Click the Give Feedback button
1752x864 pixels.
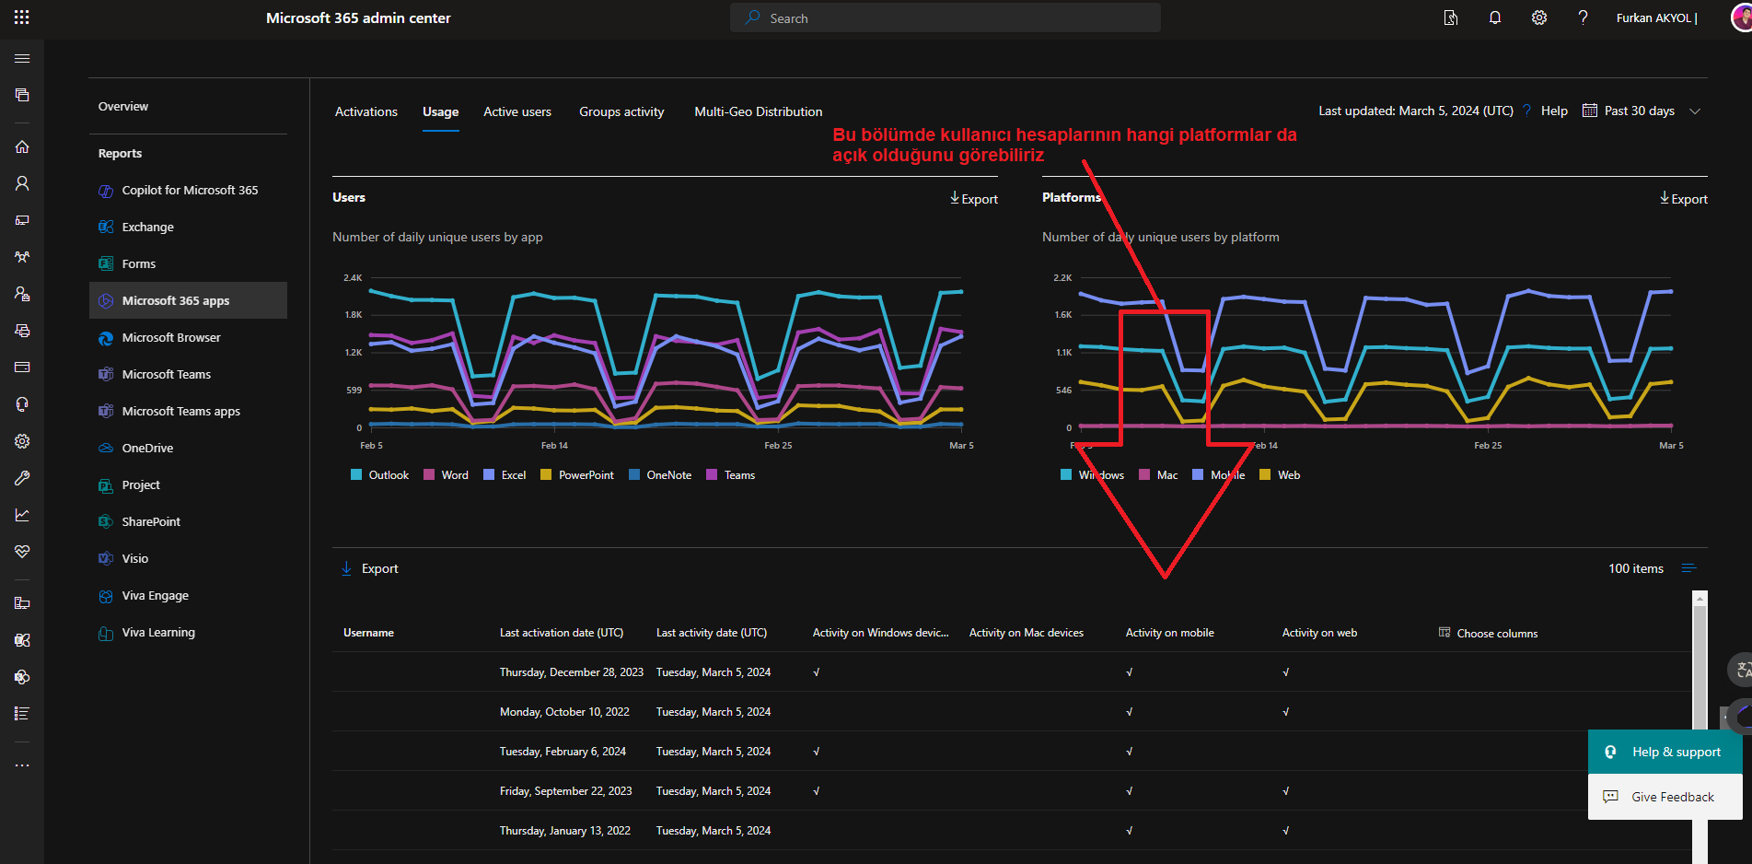pyautogui.click(x=1665, y=797)
